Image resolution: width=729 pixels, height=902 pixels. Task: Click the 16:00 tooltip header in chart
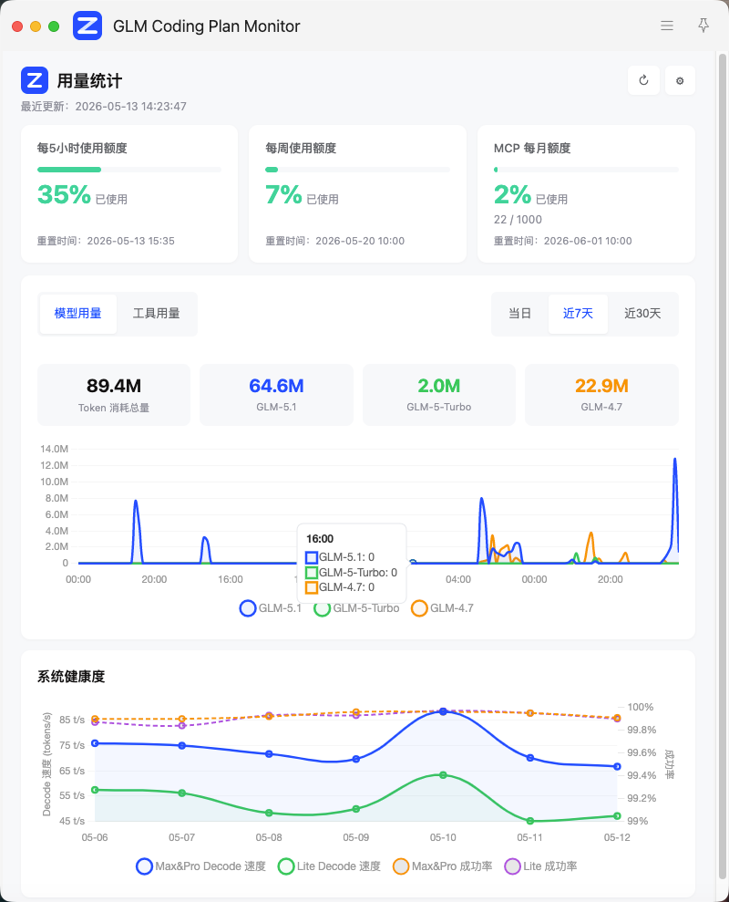pos(320,539)
